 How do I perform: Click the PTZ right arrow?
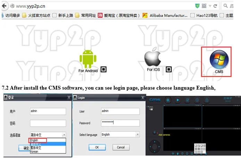pyautogui.click(x=159, y=147)
